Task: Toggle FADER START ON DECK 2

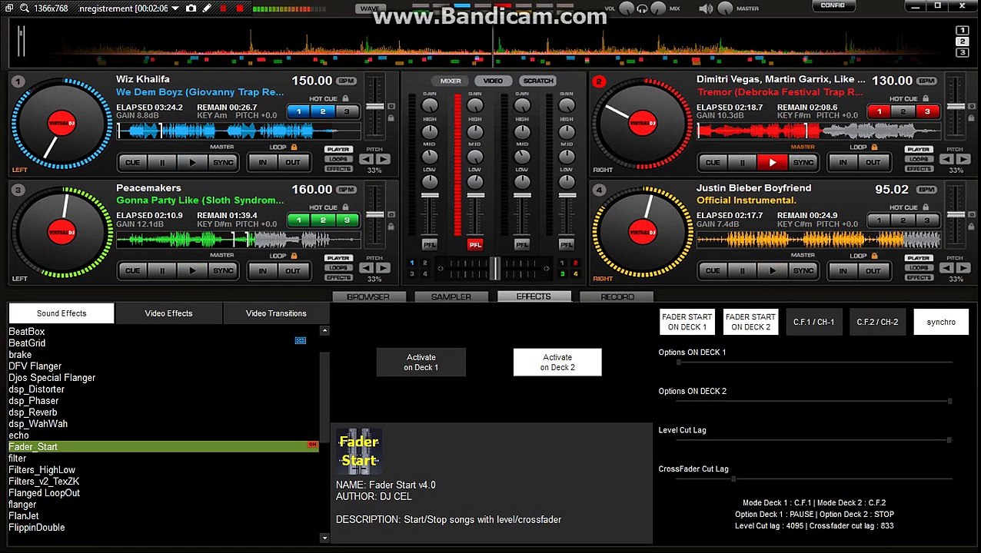Action: [750, 322]
